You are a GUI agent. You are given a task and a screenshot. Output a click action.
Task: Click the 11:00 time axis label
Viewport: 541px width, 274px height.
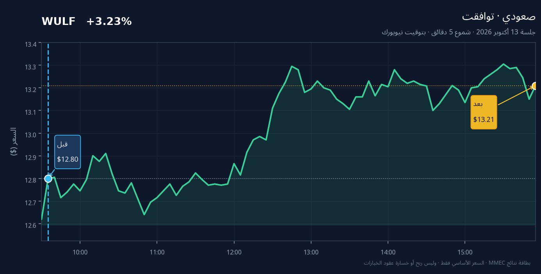[157, 252]
